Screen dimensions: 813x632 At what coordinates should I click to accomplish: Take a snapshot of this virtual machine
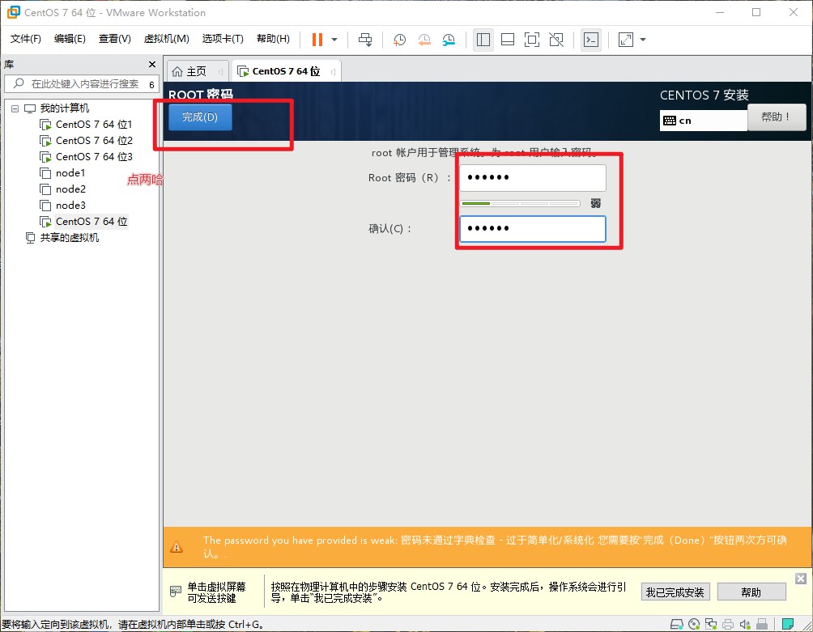(x=399, y=40)
